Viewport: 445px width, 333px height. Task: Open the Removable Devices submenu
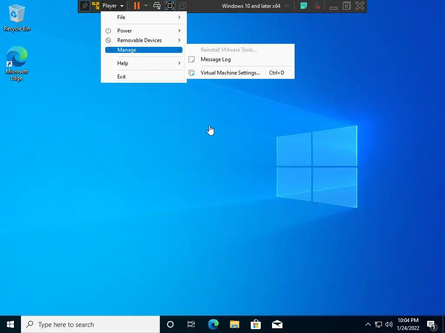pyautogui.click(x=143, y=40)
